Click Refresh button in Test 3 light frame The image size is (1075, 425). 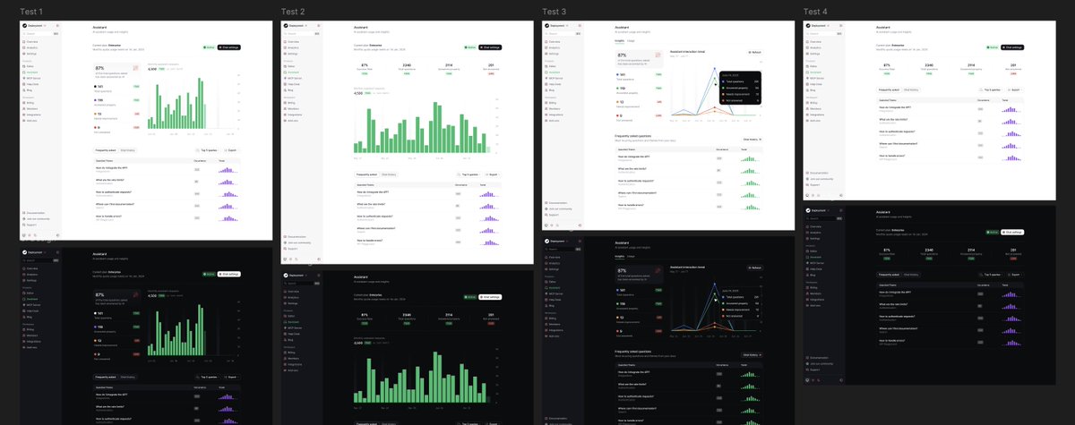754,52
